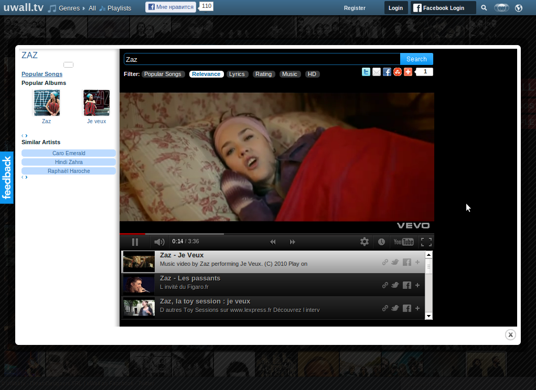Select Music filter
This screenshot has width=536, height=390.
[x=290, y=74]
